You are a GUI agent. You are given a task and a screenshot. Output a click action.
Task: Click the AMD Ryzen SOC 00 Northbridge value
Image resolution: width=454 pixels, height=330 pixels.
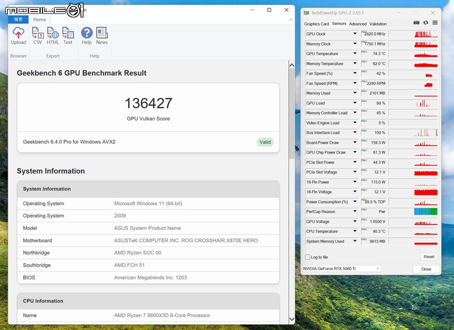[138, 253]
